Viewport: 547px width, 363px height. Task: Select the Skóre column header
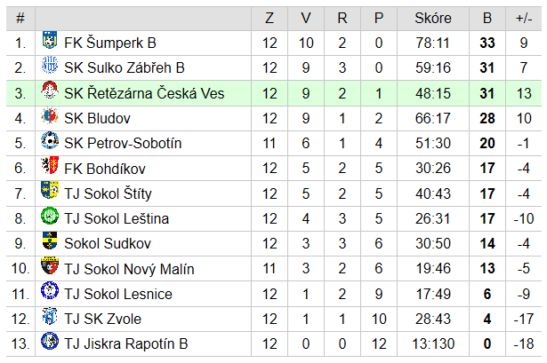[x=433, y=18]
